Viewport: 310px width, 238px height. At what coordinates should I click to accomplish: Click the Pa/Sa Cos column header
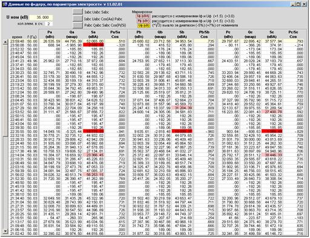click(x=115, y=35)
